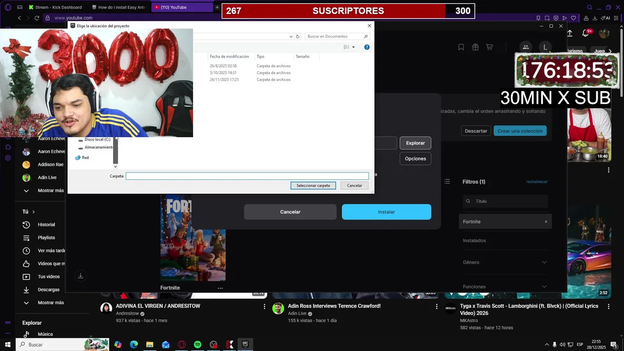Go back in Opera browser navigation
624x351 pixels.
click(19, 18)
